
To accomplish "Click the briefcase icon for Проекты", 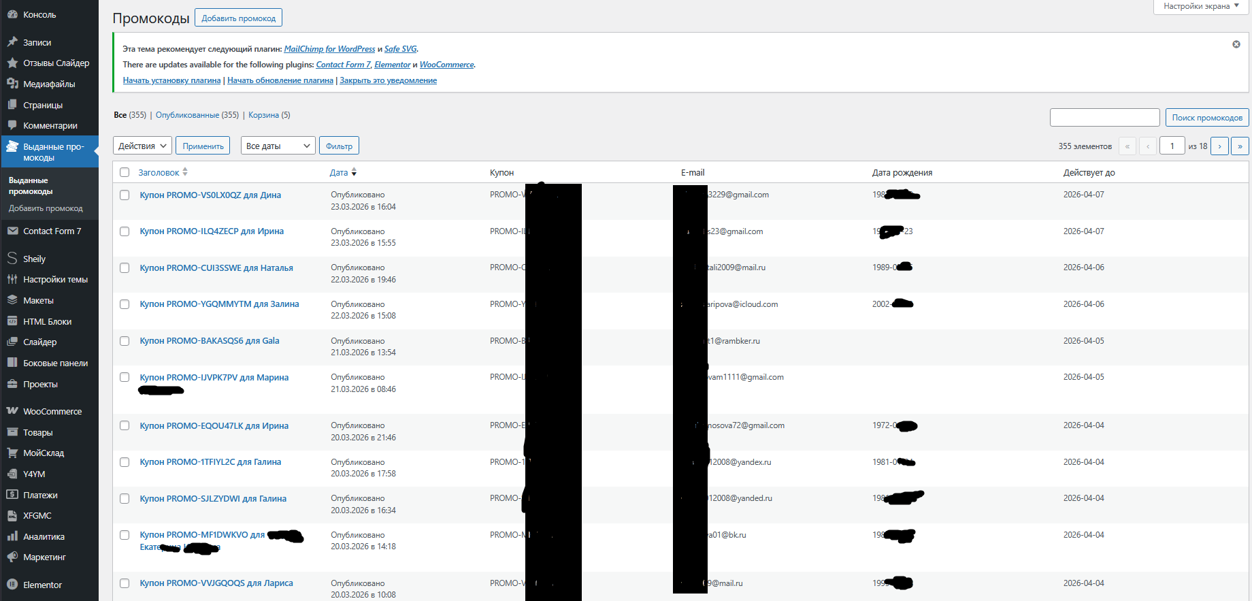I will (x=12, y=384).
